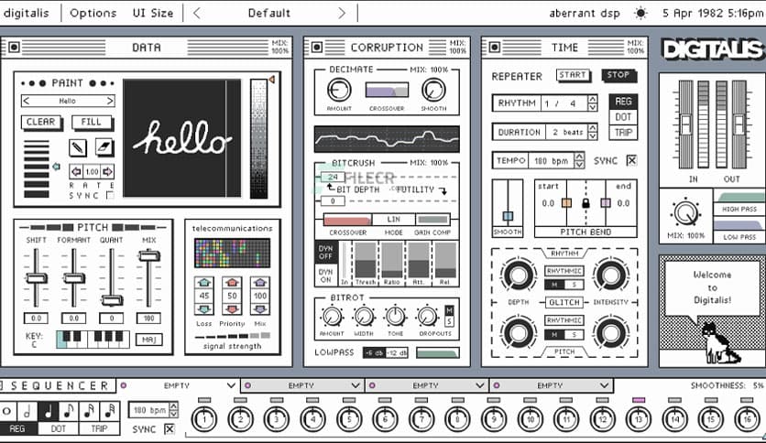Open the first sequencer EMPTY dropdown
This screenshot has height=443, width=766.
tap(179, 385)
